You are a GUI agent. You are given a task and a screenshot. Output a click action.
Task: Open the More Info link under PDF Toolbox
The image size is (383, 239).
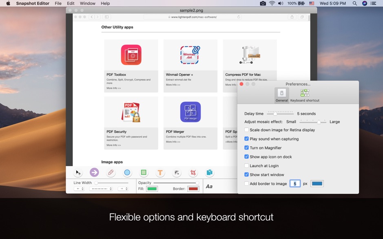pos(114,88)
